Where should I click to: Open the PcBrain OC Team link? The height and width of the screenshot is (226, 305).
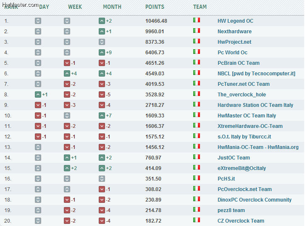(x=239, y=63)
